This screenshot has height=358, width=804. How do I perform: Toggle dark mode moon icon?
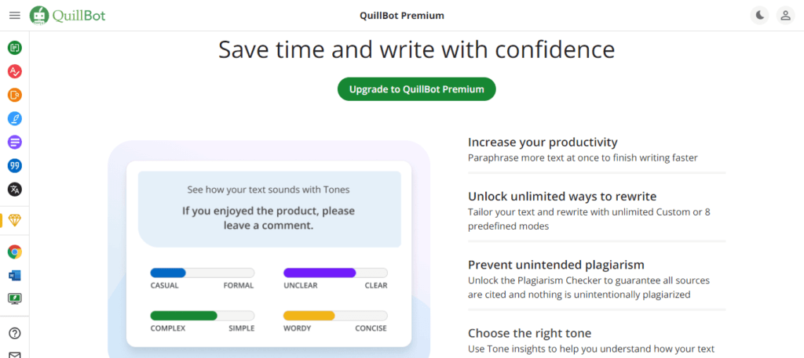(759, 16)
